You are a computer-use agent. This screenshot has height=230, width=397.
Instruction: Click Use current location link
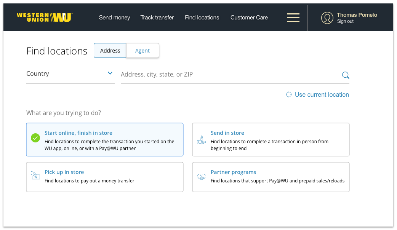322,95
